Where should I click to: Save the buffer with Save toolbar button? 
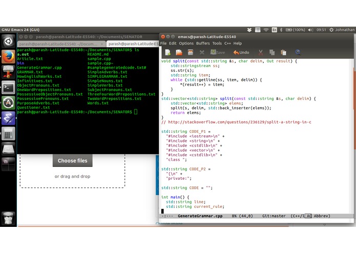(218, 52)
